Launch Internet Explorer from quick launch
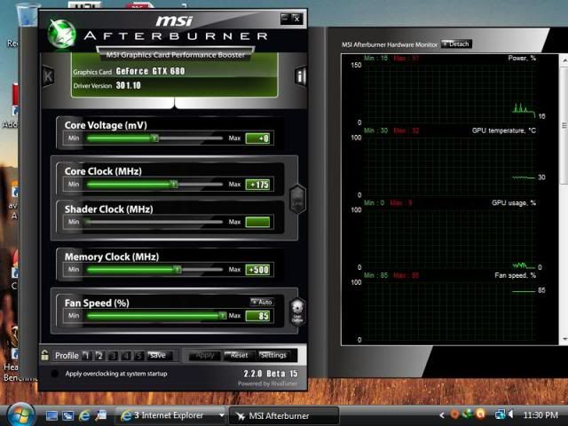Image resolution: width=568 pixels, height=426 pixels. 84,415
